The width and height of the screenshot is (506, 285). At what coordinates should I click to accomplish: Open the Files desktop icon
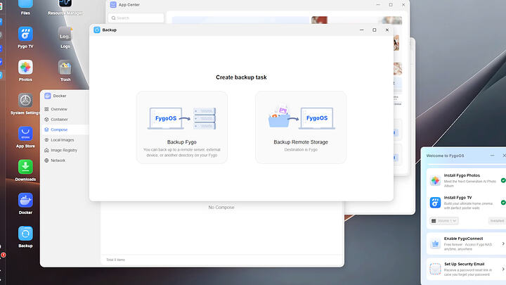tap(25, 4)
